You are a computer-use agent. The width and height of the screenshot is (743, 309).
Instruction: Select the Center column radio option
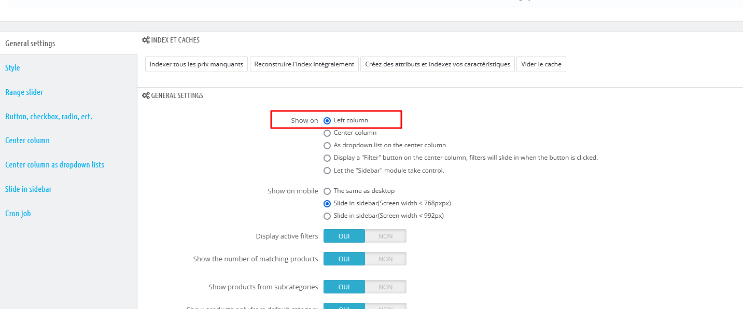[x=327, y=133]
